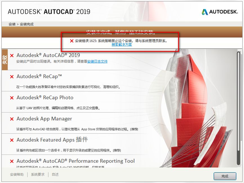Select AutoCAD Performance Reporting Tool title

(76, 161)
